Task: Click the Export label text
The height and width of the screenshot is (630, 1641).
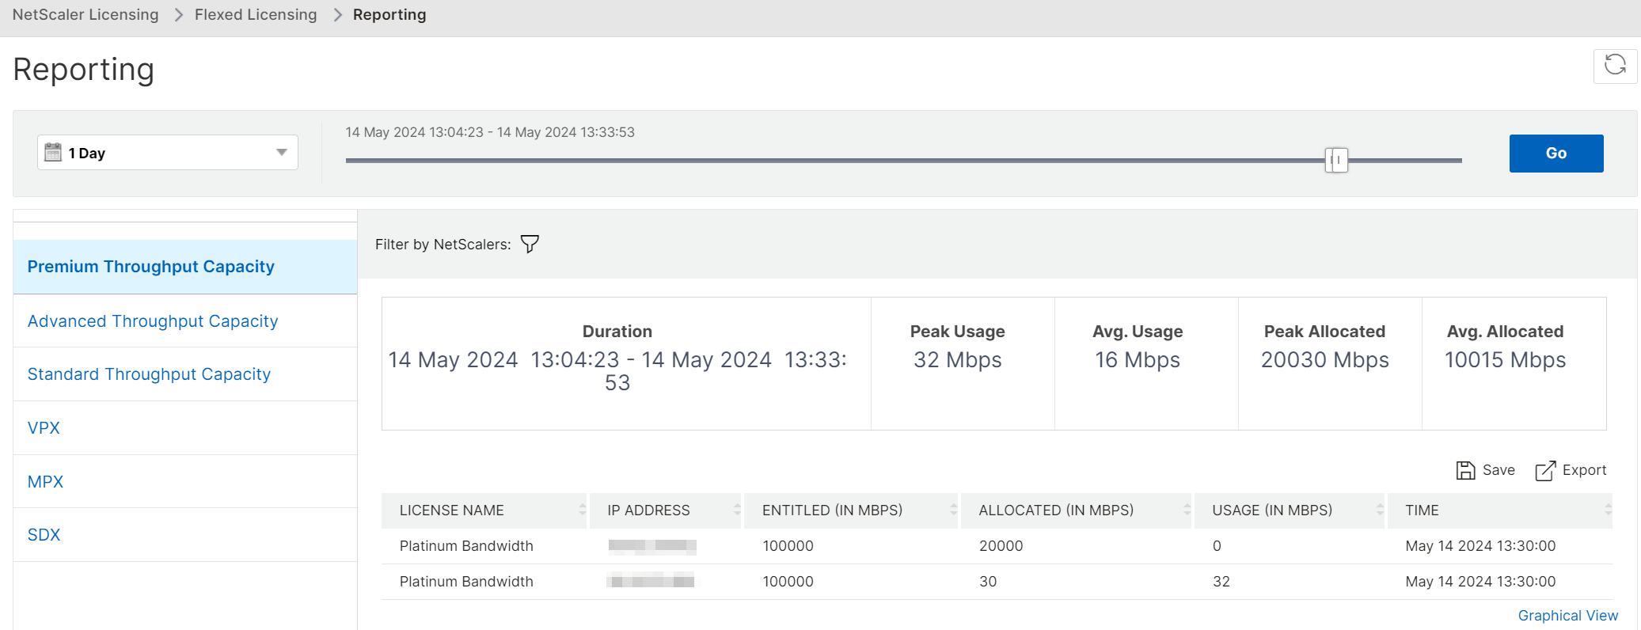Action: click(1585, 470)
